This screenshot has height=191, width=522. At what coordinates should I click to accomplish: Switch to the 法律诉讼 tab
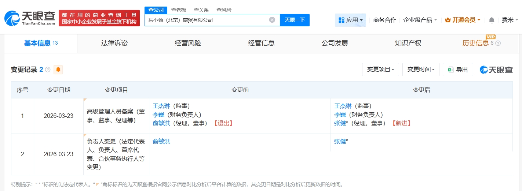pyautogui.click(x=114, y=43)
